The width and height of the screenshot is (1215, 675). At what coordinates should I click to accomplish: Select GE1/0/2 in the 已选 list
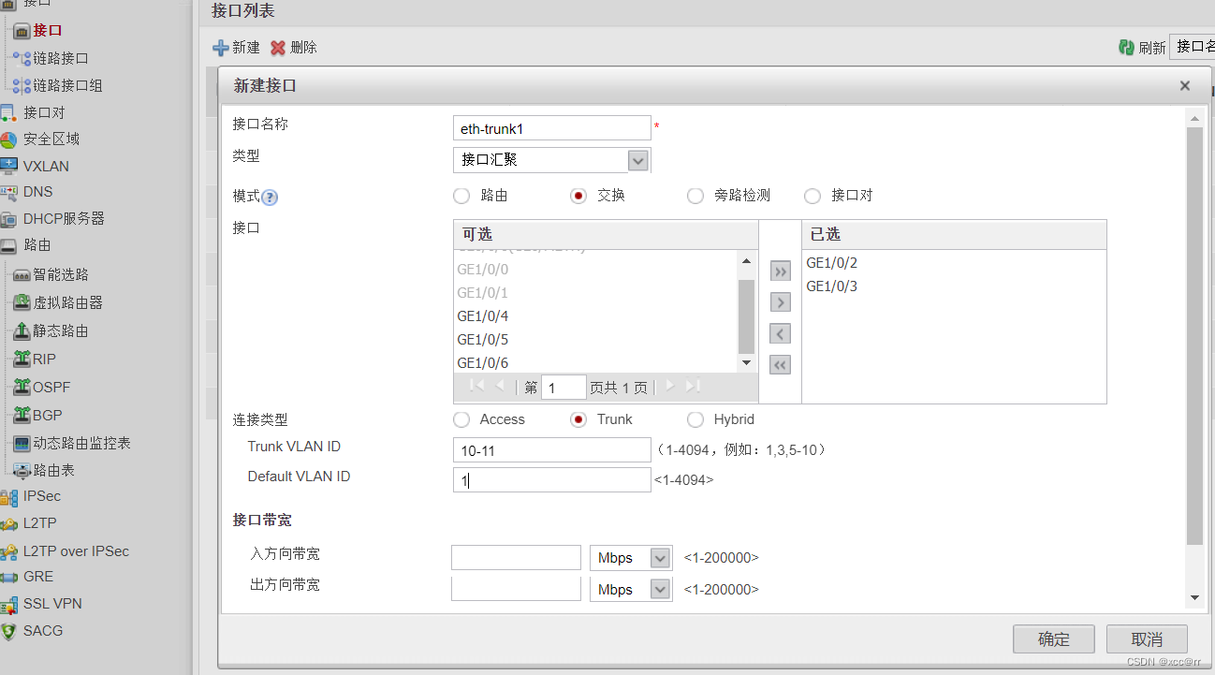[x=832, y=263]
